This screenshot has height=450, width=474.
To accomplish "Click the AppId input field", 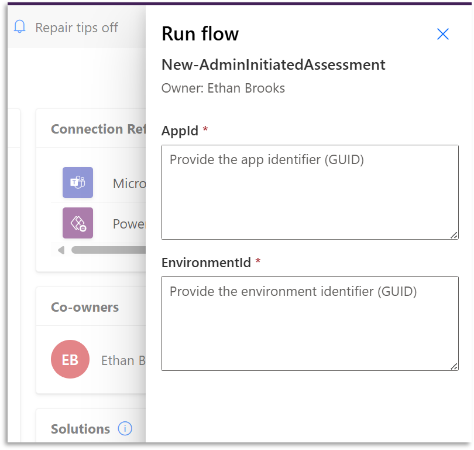I will tap(310, 192).
